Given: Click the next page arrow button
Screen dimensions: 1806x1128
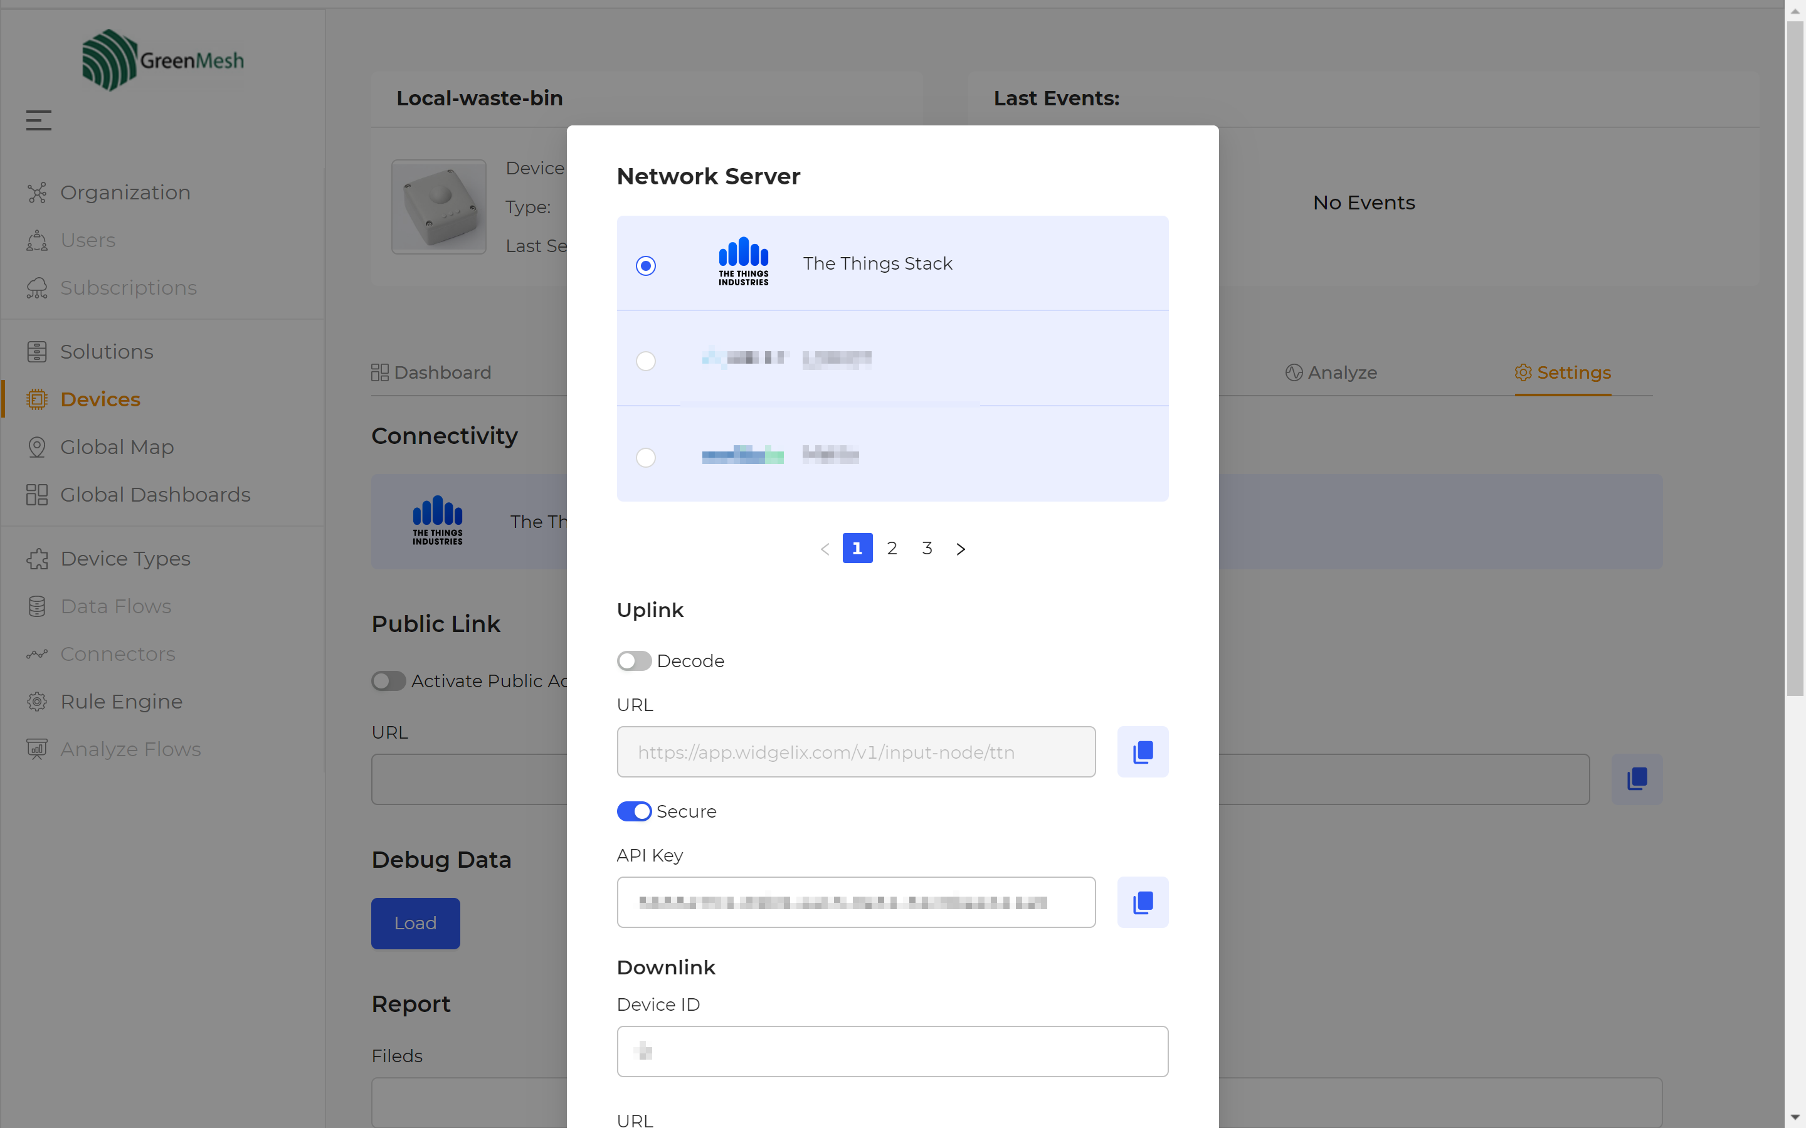Looking at the screenshot, I should point(960,547).
